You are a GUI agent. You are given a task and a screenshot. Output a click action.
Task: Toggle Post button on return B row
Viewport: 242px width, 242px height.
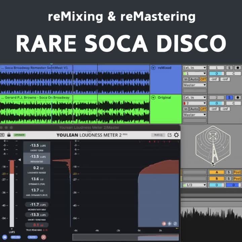click(x=237, y=178)
